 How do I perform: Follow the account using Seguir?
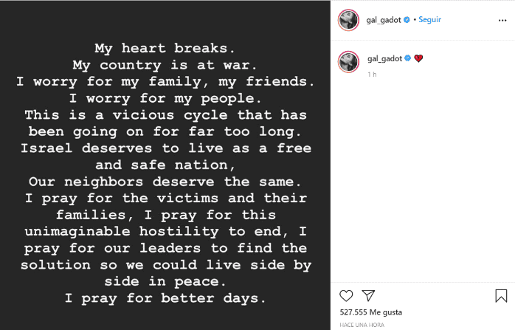click(x=429, y=20)
